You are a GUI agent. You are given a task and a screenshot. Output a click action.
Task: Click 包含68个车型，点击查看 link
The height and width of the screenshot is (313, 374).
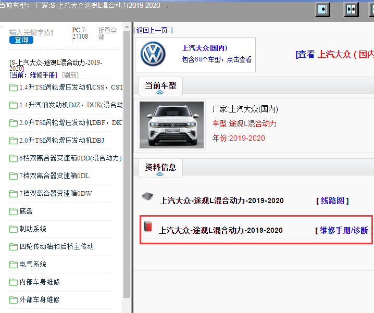tap(217, 59)
